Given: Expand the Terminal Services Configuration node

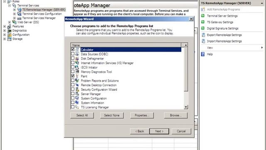Looking at the screenshot, I should pyautogui.click(x=15, y=14).
